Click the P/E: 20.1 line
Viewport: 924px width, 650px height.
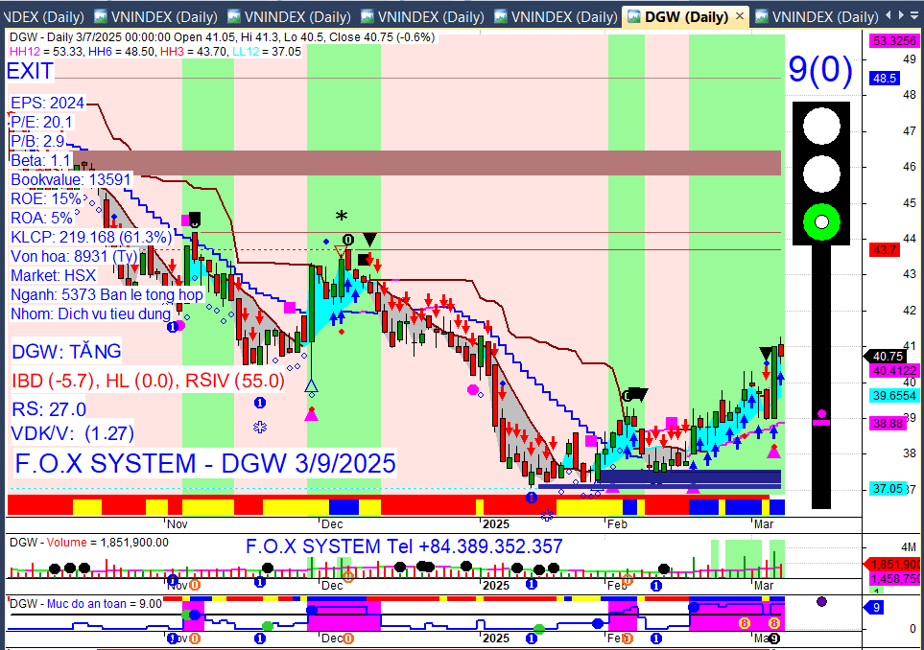tap(41, 122)
